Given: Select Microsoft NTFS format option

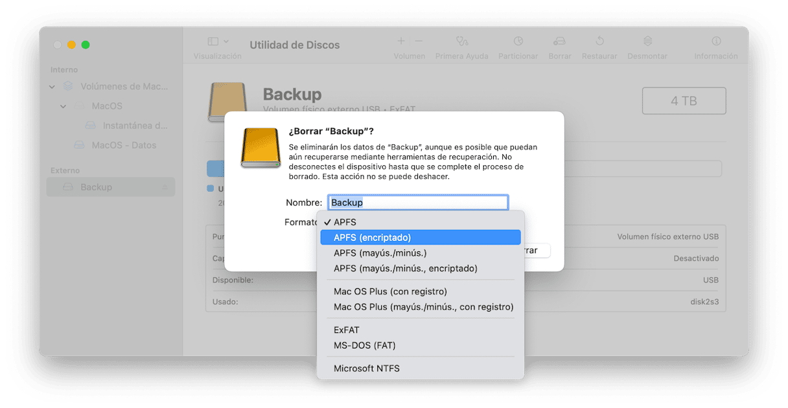Looking at the screenshot, I should tap(366, 368).
